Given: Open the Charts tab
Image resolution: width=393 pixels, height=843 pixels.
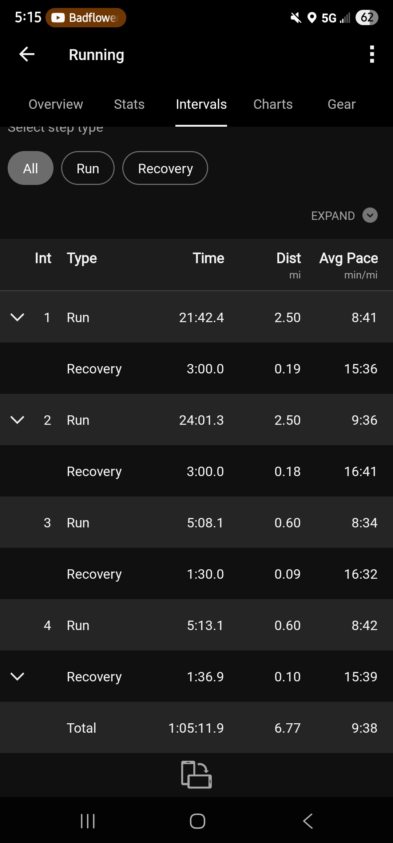Looking at the screenshot, I should [273, 104].
